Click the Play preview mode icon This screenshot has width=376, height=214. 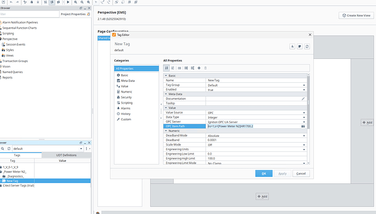(x=68, y=2)
